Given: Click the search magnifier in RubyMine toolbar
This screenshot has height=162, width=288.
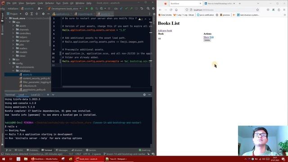Looking at the screenshot, I should tap(148, 9).
